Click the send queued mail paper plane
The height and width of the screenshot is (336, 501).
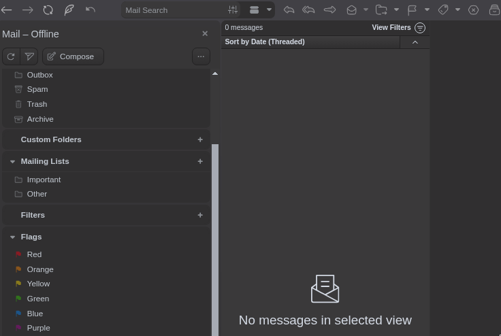point(29,56)
